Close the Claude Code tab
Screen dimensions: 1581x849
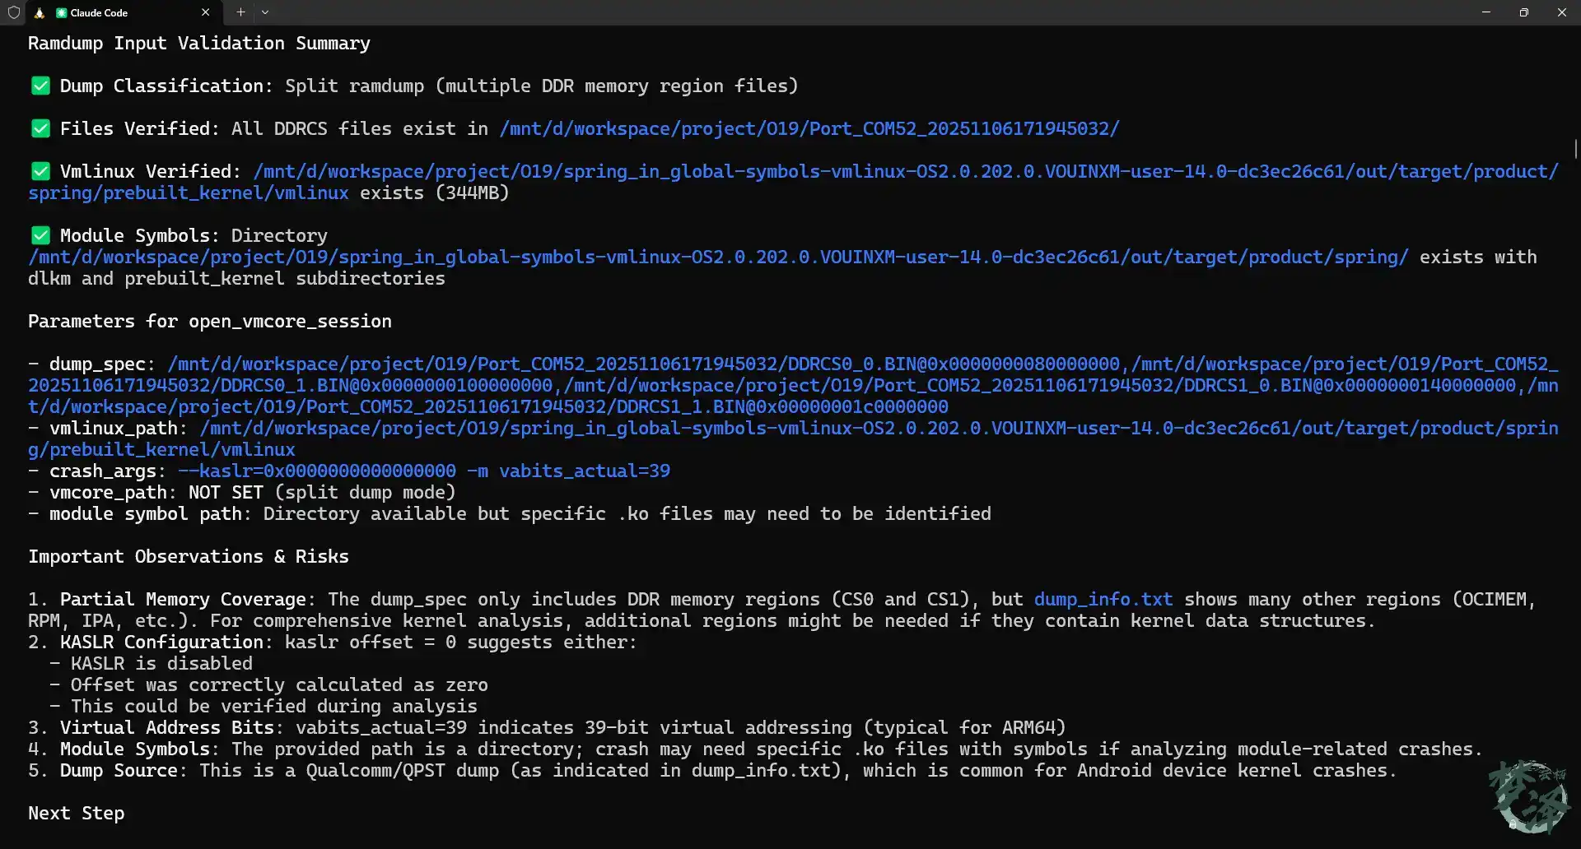[x=205, y=12]
